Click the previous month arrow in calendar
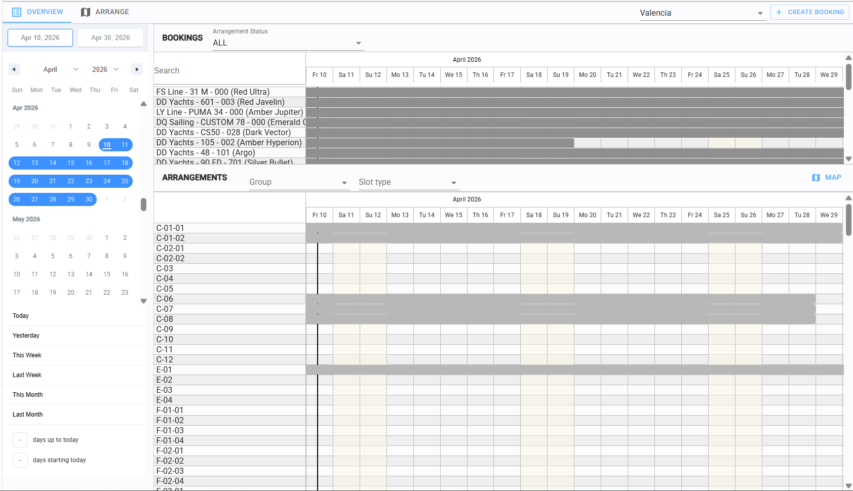 coord(14,69)
